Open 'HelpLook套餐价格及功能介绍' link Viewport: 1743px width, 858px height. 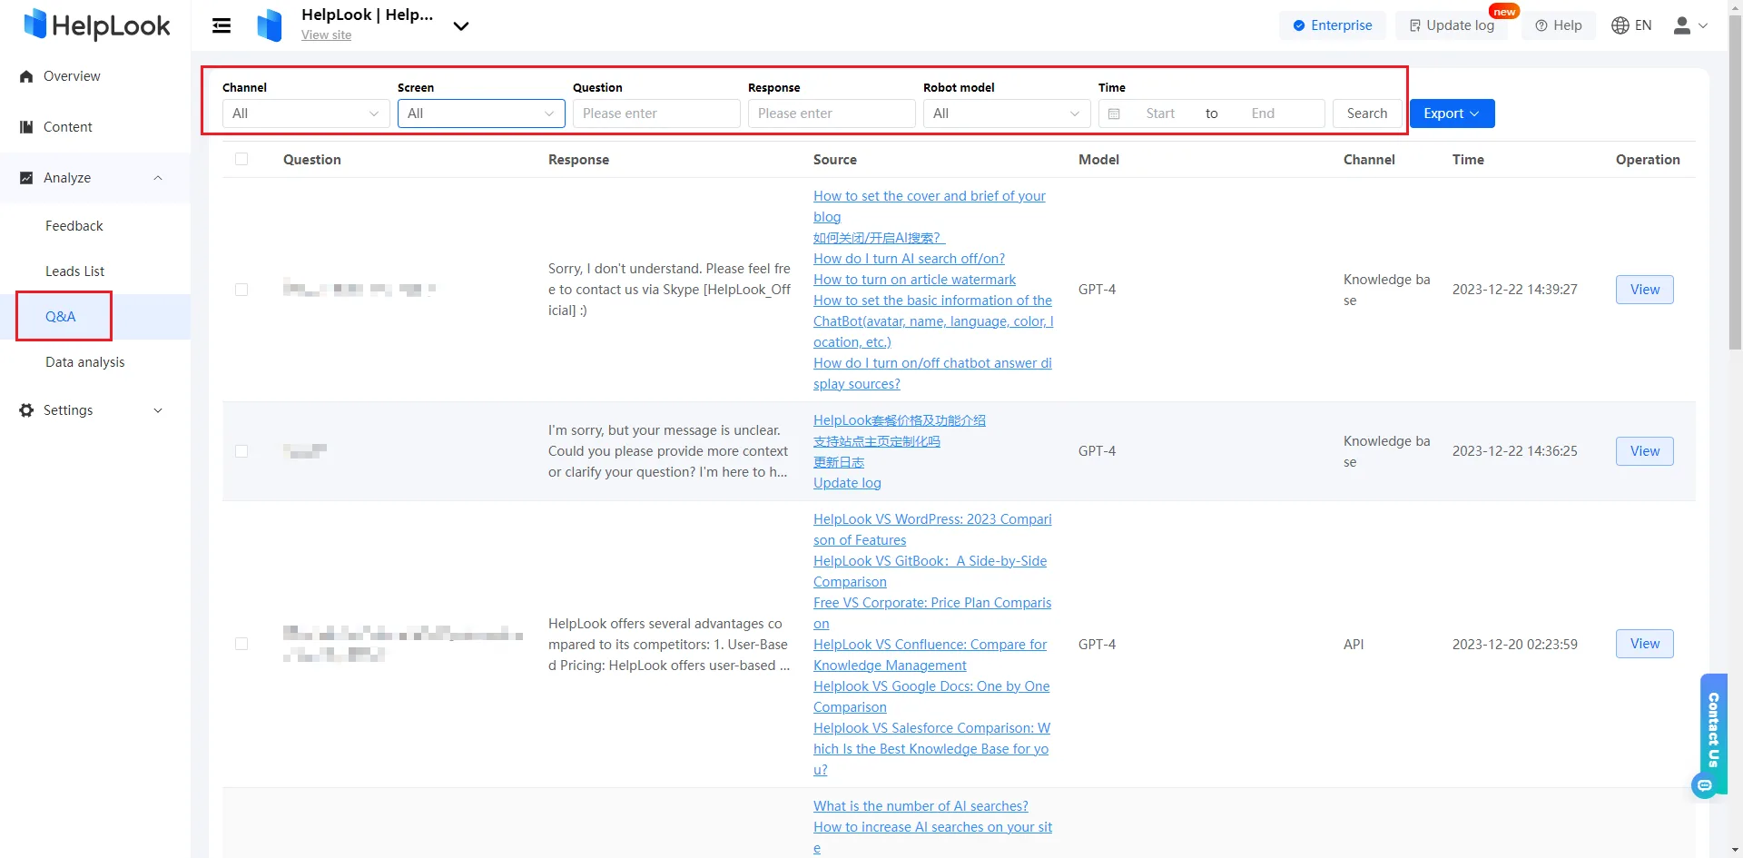900,420
